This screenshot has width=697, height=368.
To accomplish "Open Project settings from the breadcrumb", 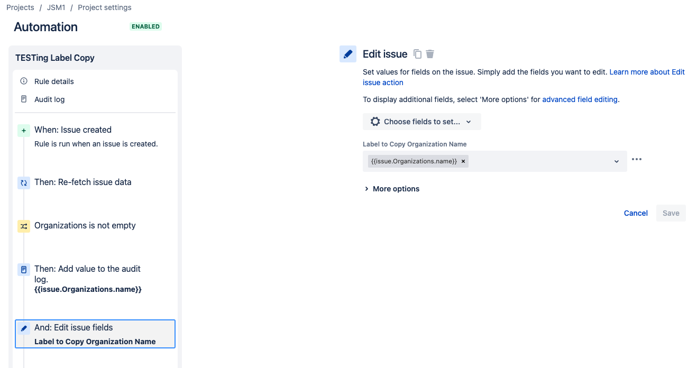I will pyautogui.click(x=104, y=7).
